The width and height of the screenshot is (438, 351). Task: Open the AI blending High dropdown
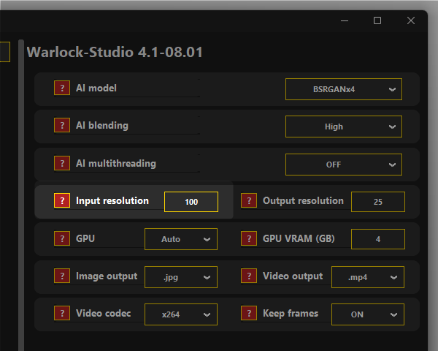click(343, 127)
